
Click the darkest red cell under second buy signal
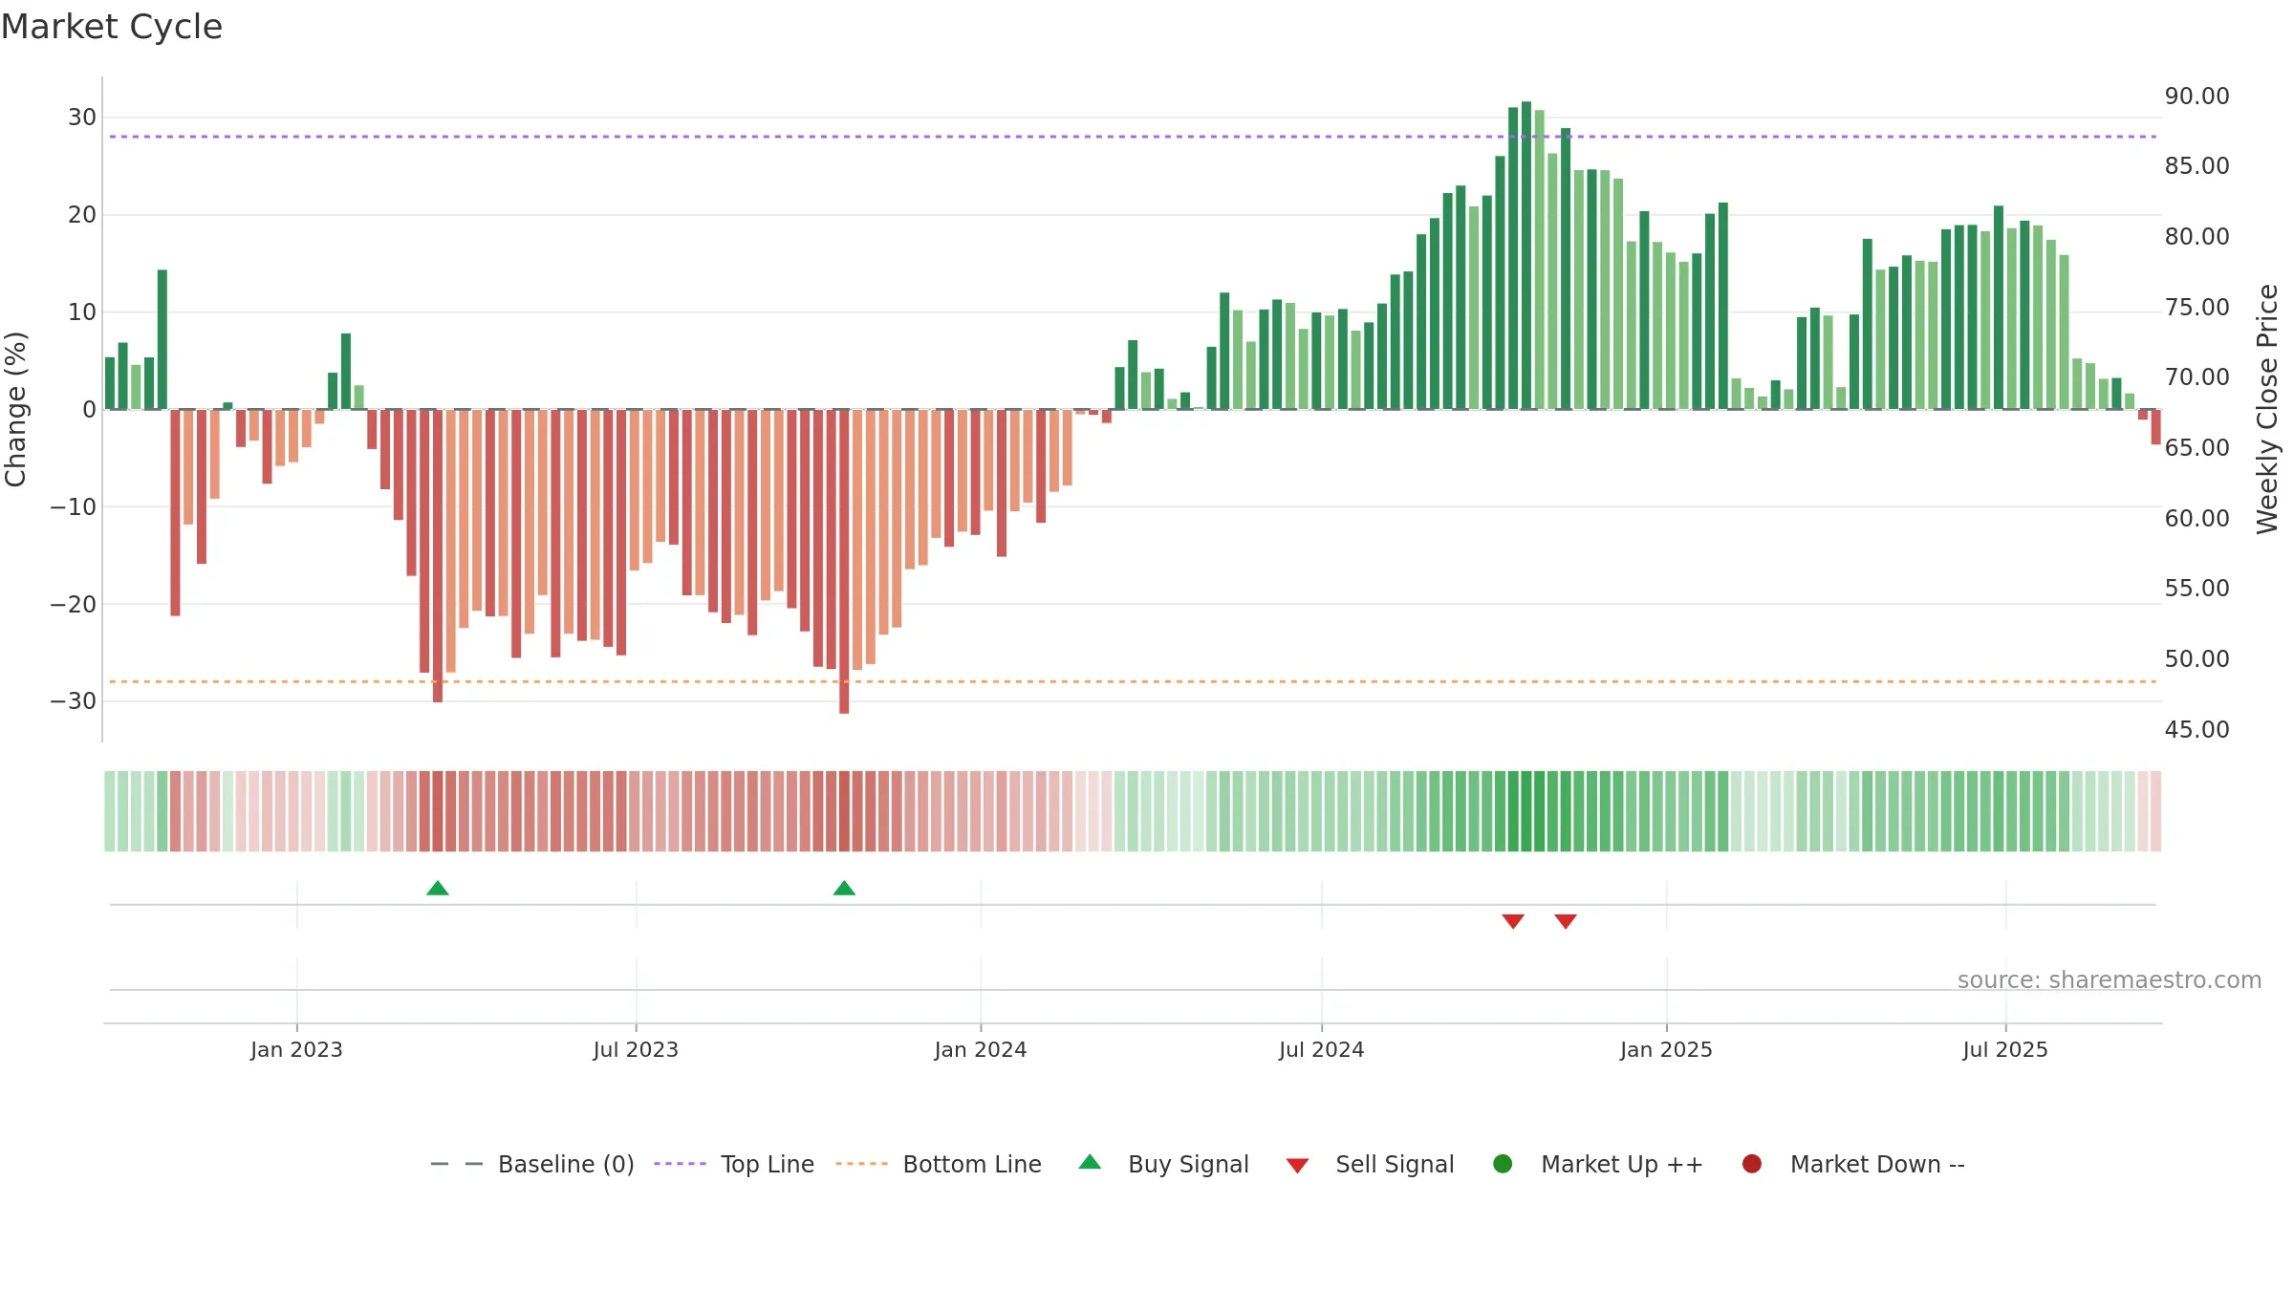tap(844, 811)
